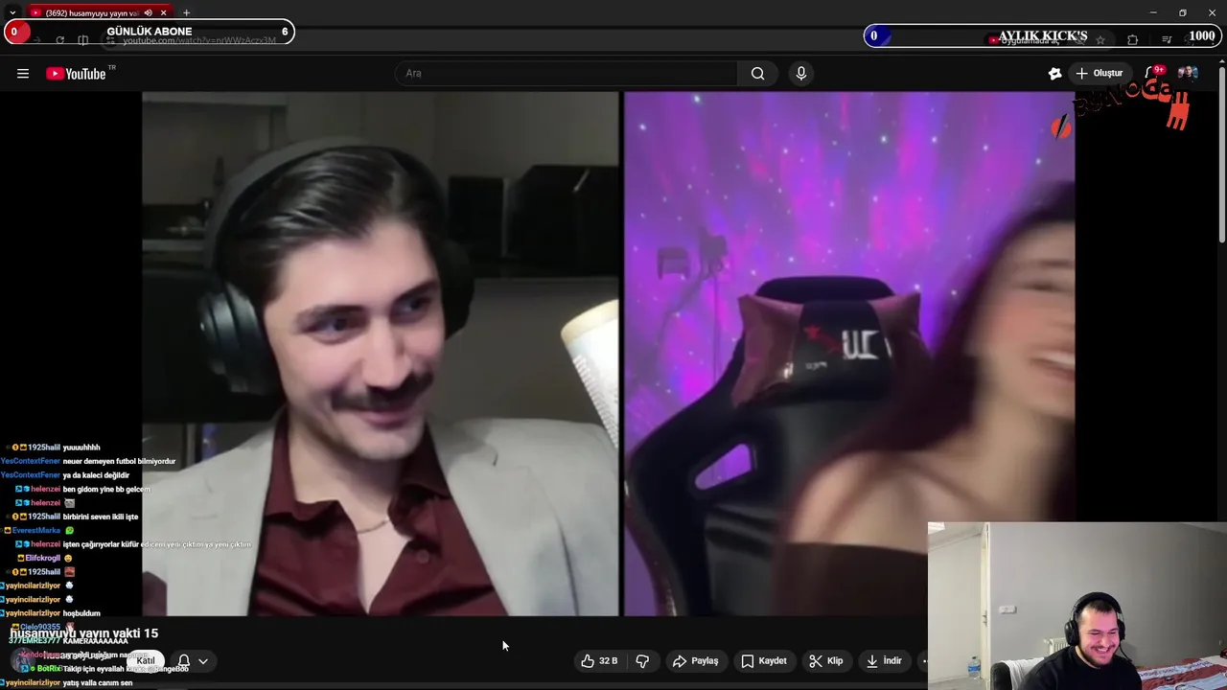Open the account avatar menu
Viewport: 1227px width, 690px height.
[x=1188, y=74]
